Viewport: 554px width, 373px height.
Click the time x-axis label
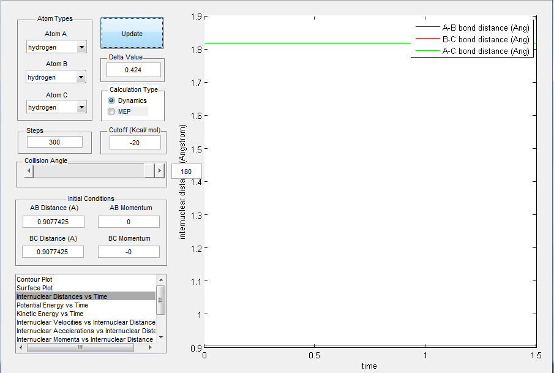369,366
